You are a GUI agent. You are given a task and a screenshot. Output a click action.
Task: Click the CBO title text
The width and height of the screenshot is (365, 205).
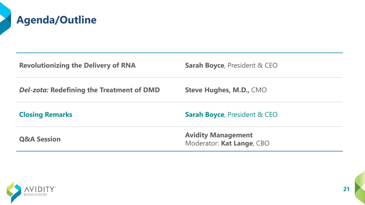click(x=263, y=143)
